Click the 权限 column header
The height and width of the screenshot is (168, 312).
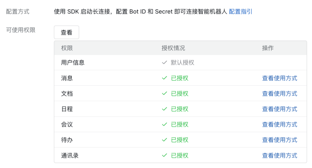coord(67,48)
